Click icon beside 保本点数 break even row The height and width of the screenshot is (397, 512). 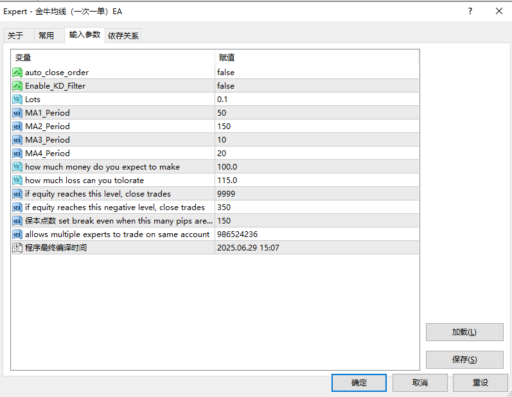(x=17, y=221)
